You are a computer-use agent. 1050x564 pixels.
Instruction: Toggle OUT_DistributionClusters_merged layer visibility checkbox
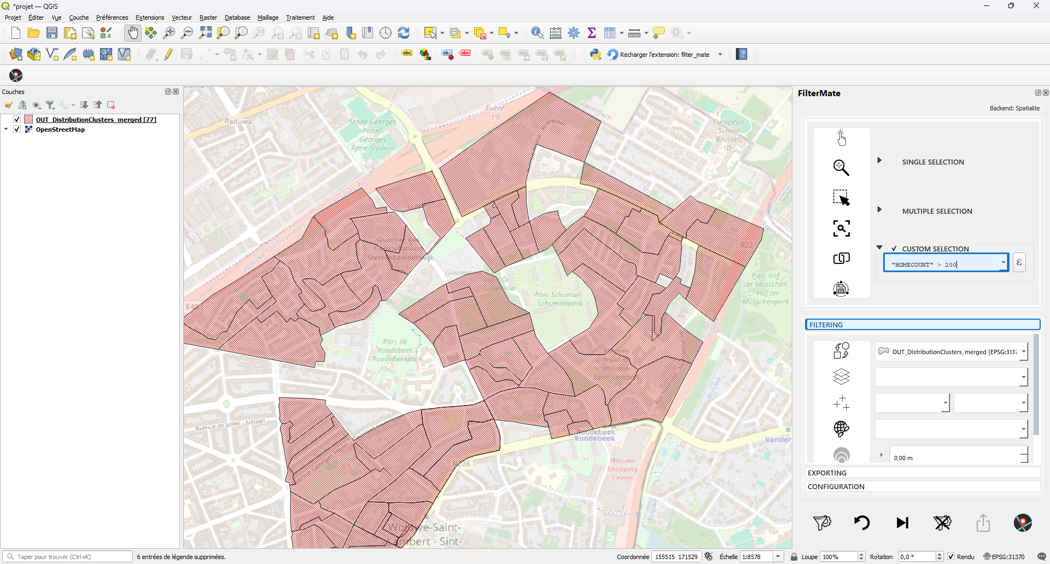point(17,120)
